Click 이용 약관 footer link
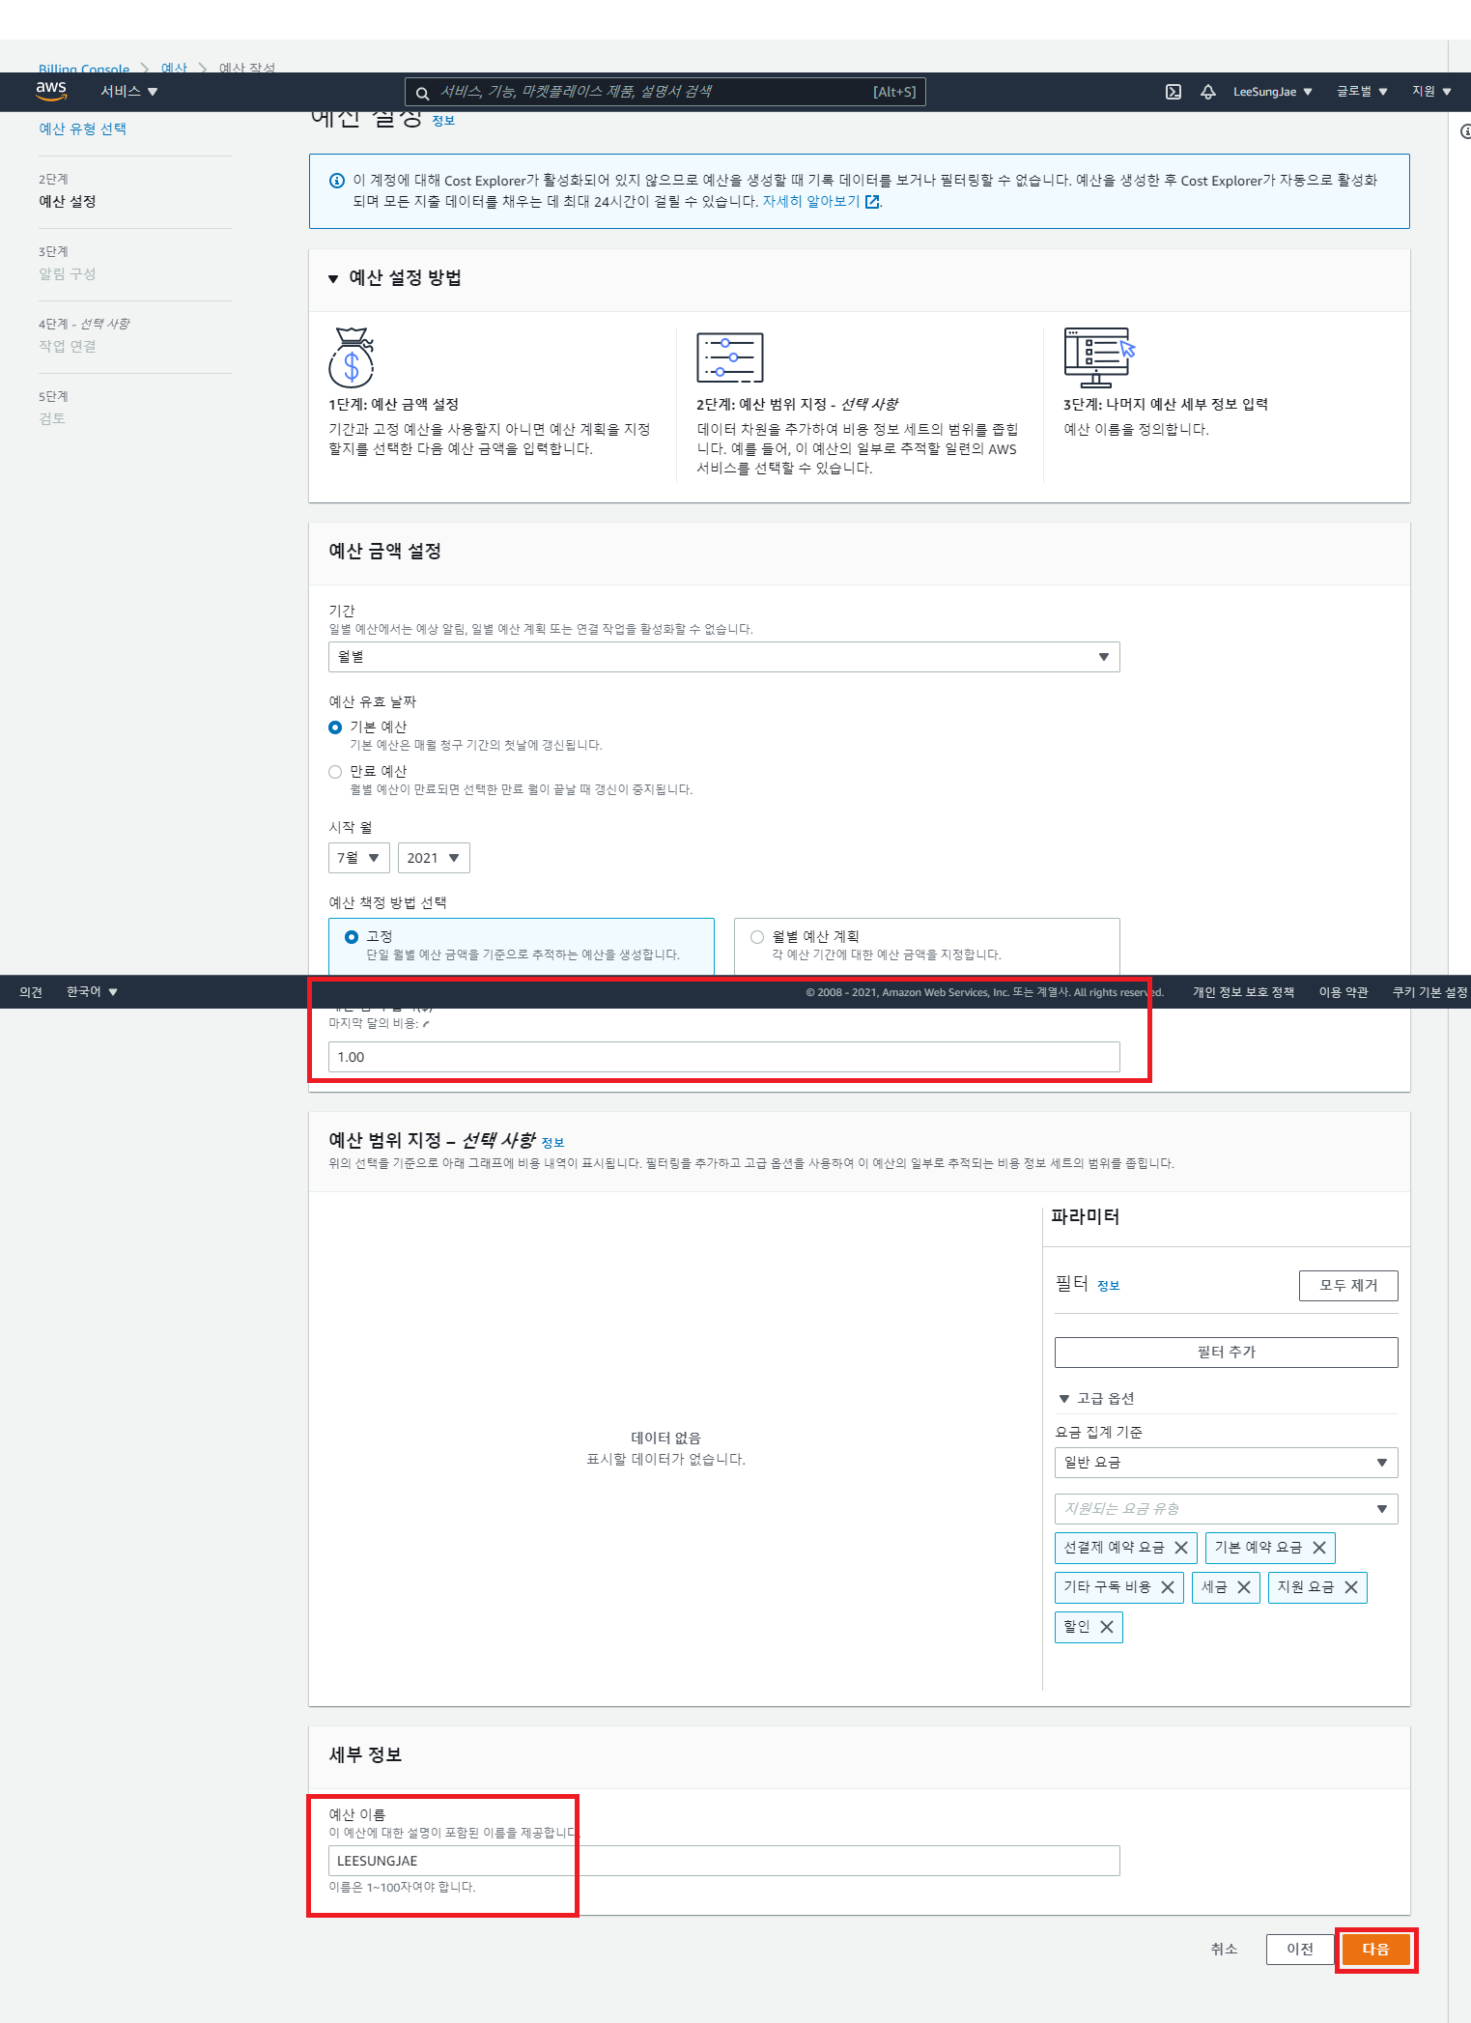 (x=1344, y=992)
